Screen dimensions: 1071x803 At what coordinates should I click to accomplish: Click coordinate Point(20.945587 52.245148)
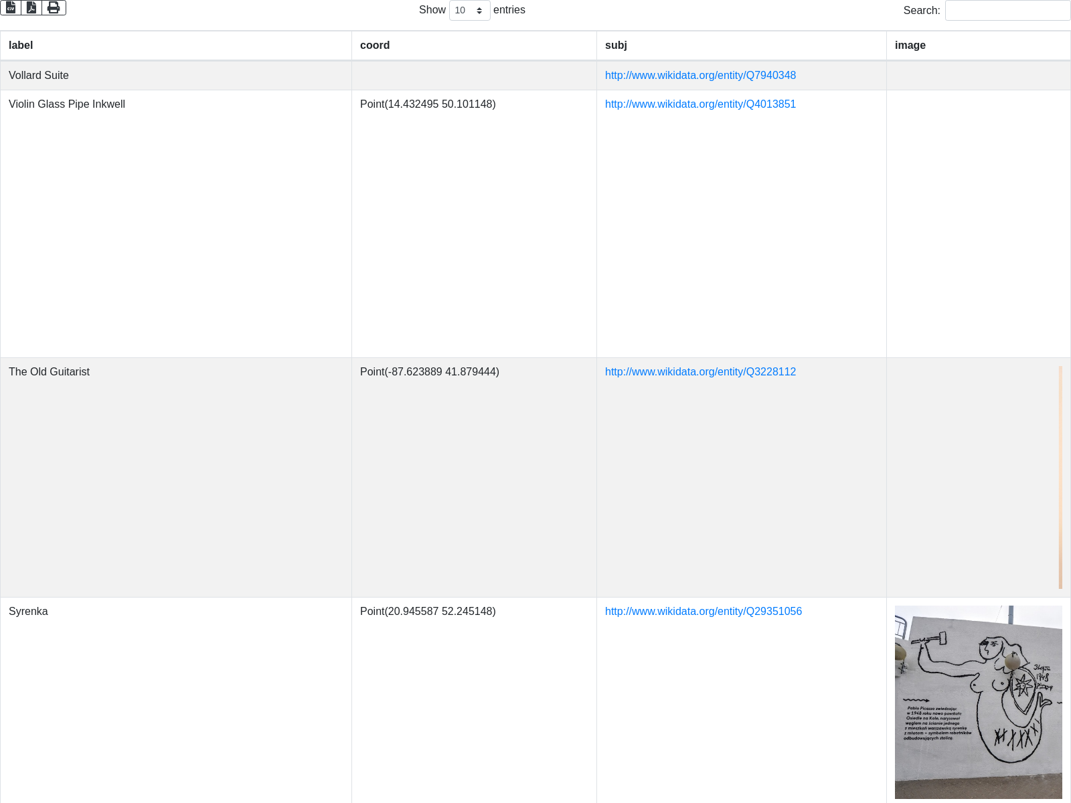coord(428,612)
